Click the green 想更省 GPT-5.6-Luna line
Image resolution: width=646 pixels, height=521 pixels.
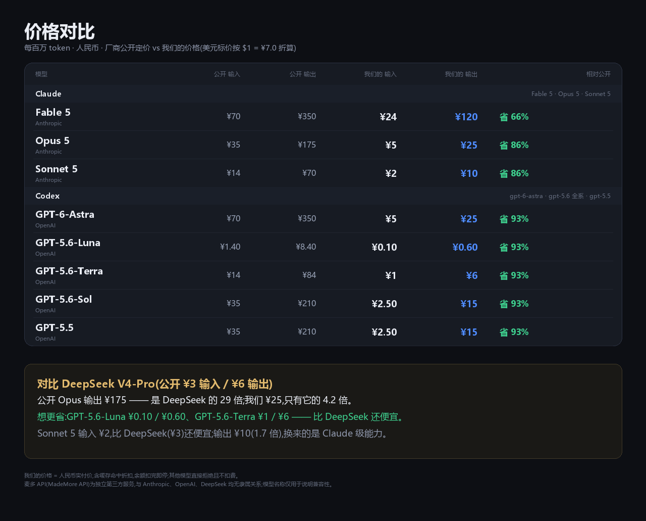point(221,417)
